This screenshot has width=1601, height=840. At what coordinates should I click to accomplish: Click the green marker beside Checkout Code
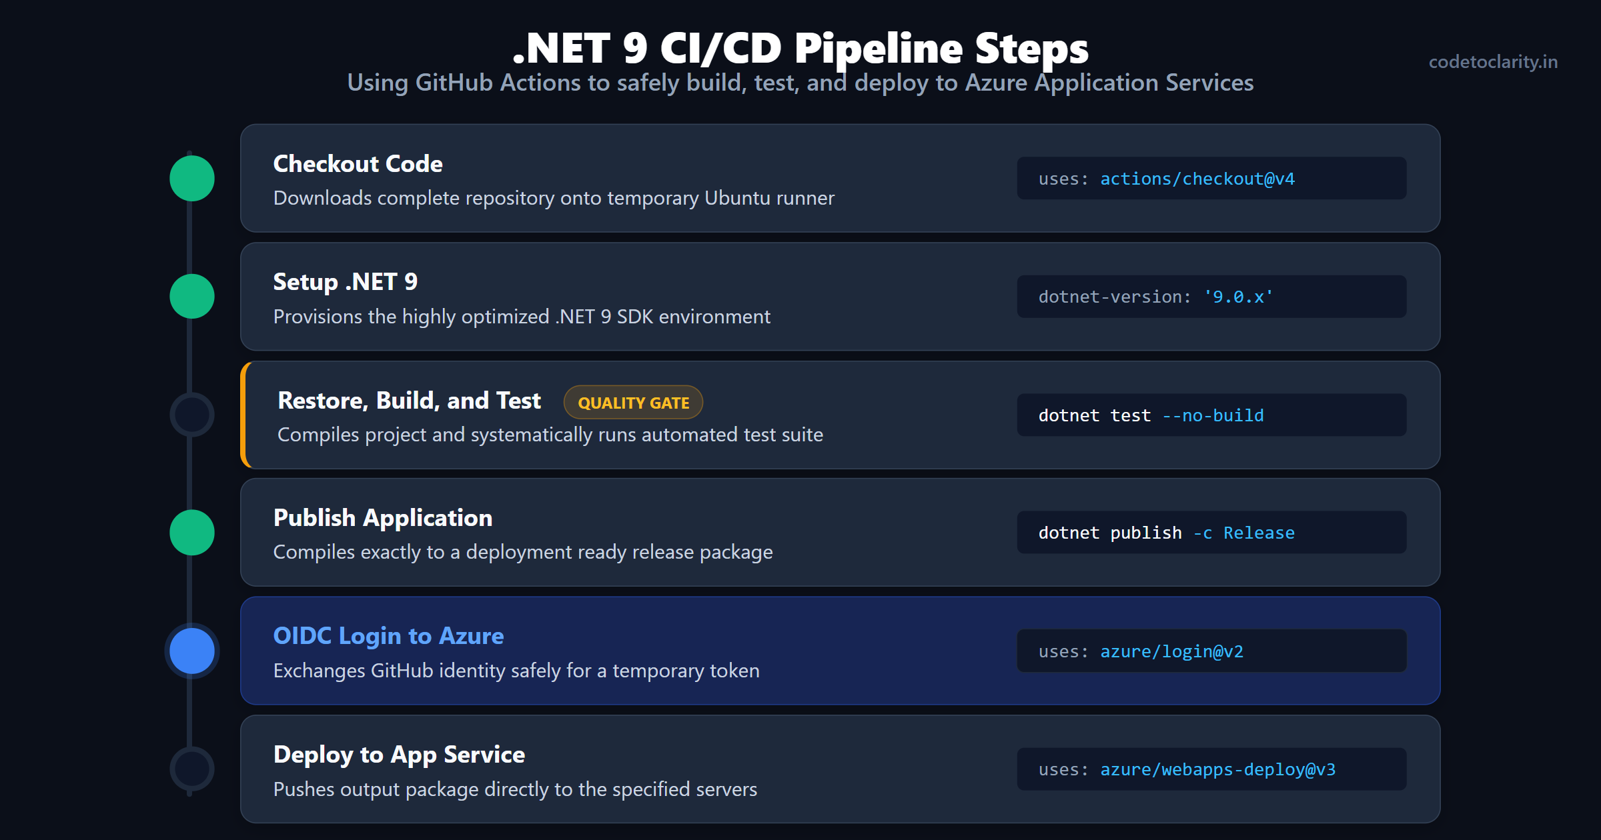[192, 178]
